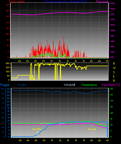The width and height of the screenshot is (121, 144).
Task: Click pressure axis value '1000'
Action: point(113,30)
